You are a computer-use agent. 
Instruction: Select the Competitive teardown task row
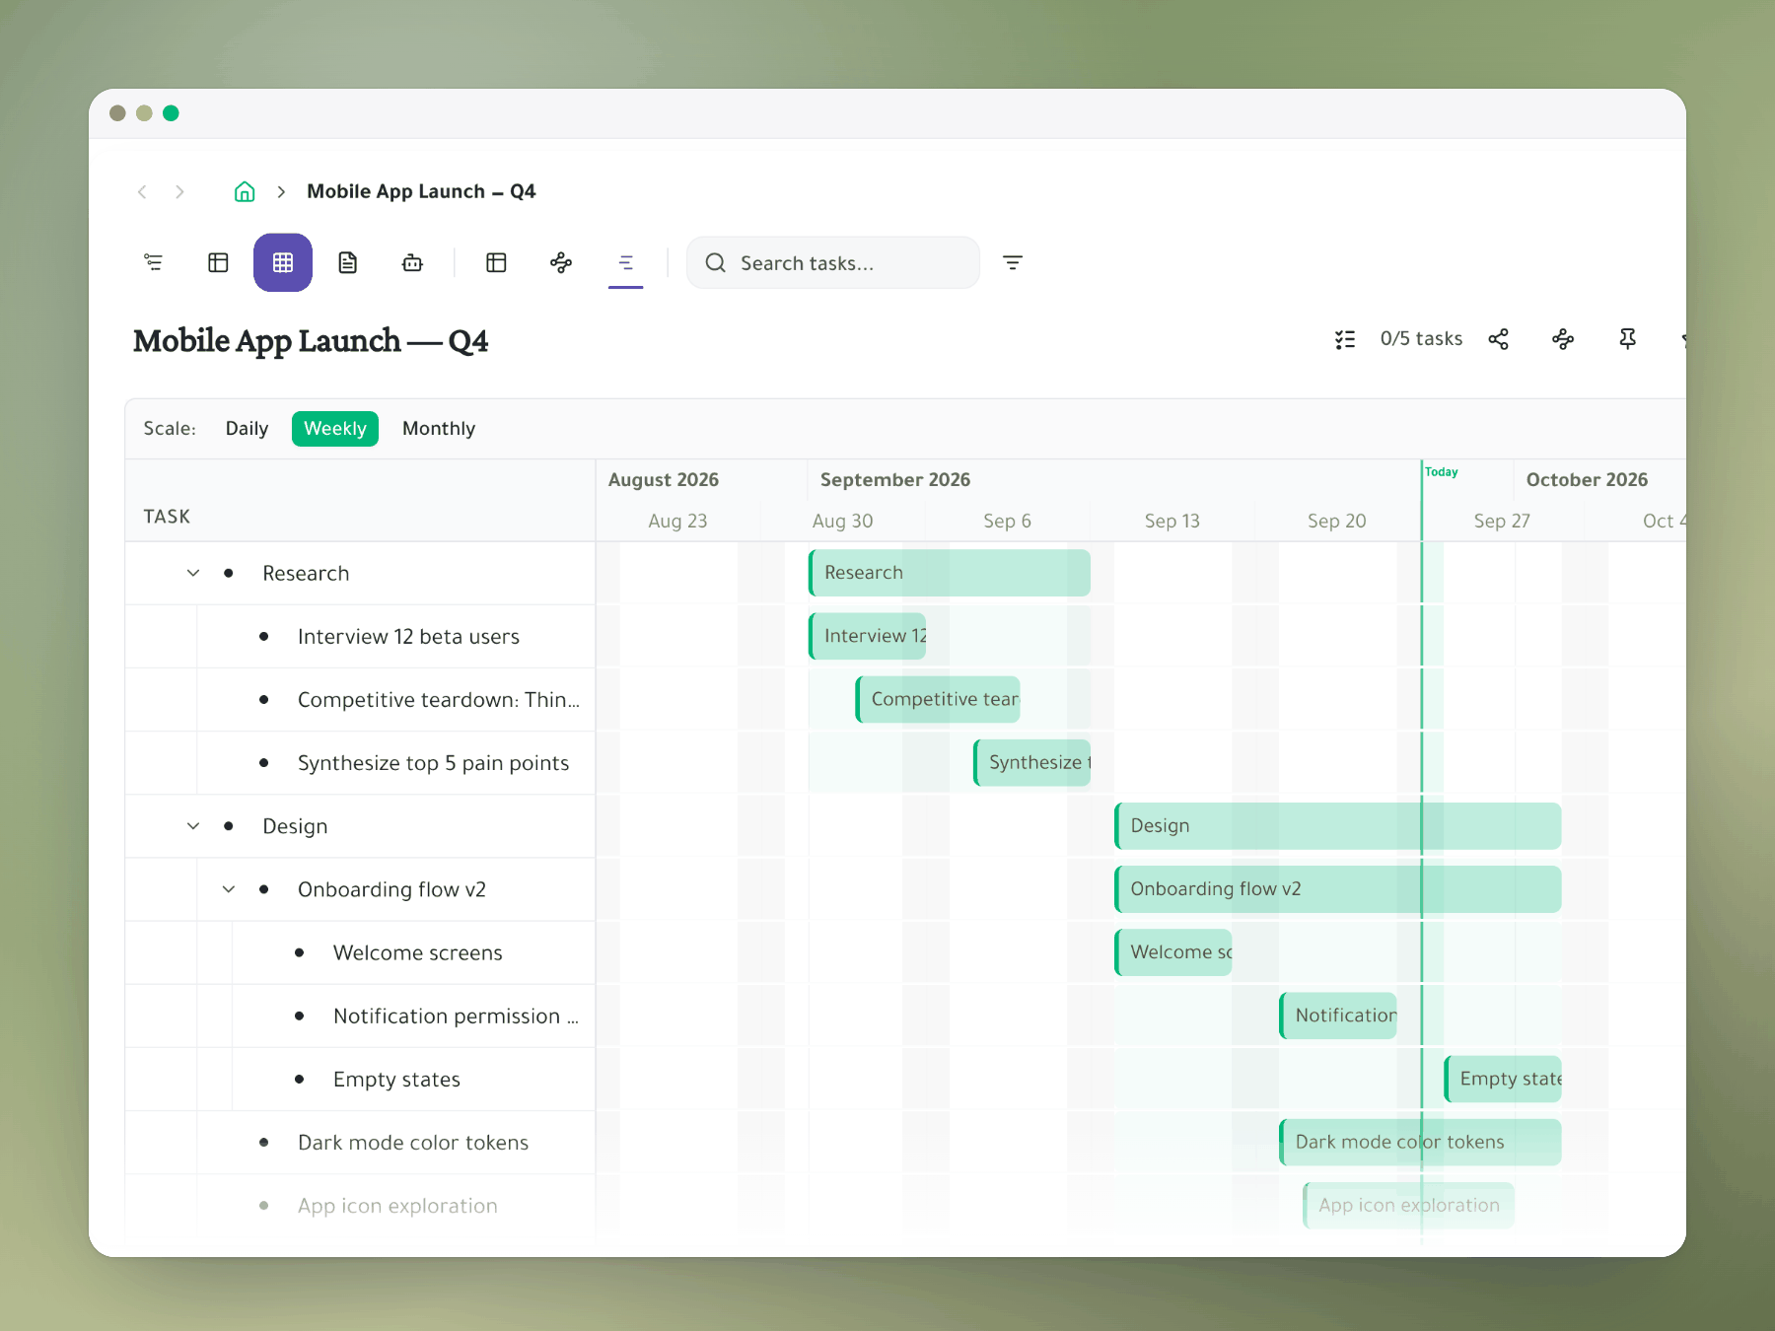(361, 700)
